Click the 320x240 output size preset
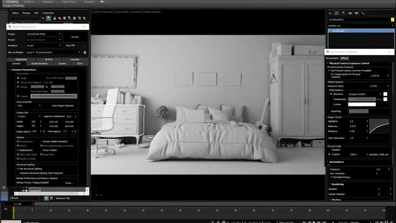Image resolution: width=396 pixels, height=223 pixels. coord(54,122)
